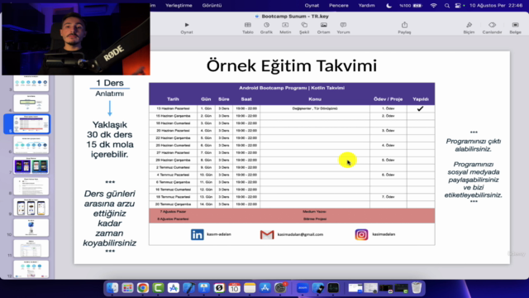Click the Konu column header

tap(315, 99)
